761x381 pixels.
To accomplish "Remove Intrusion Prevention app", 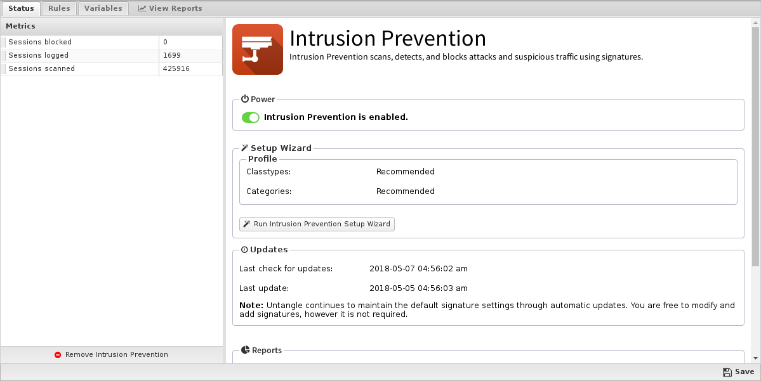I will (112, 355).
